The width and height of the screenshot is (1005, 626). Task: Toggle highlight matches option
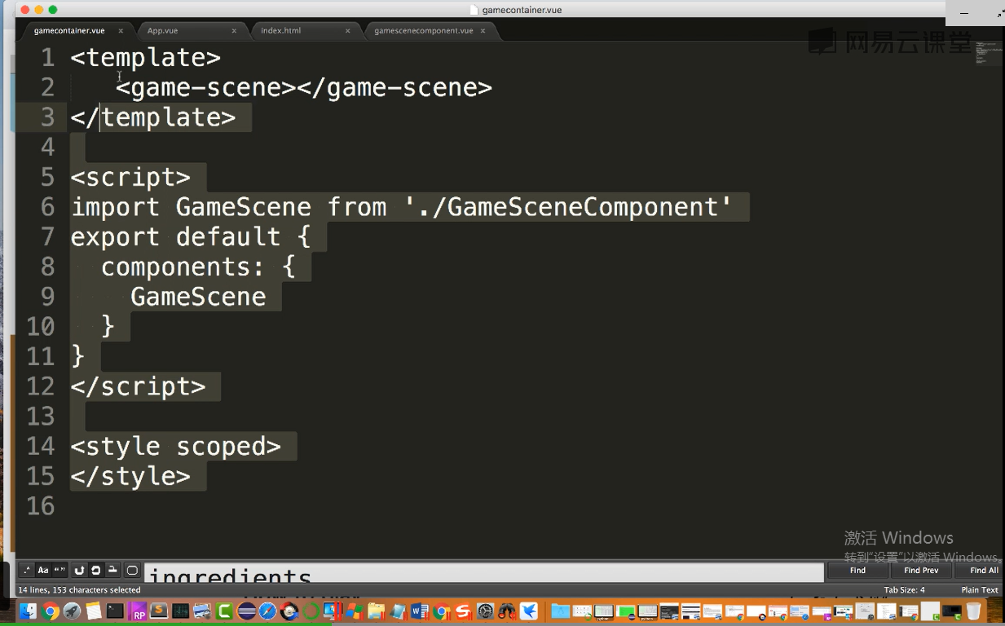tap(132, 571)
